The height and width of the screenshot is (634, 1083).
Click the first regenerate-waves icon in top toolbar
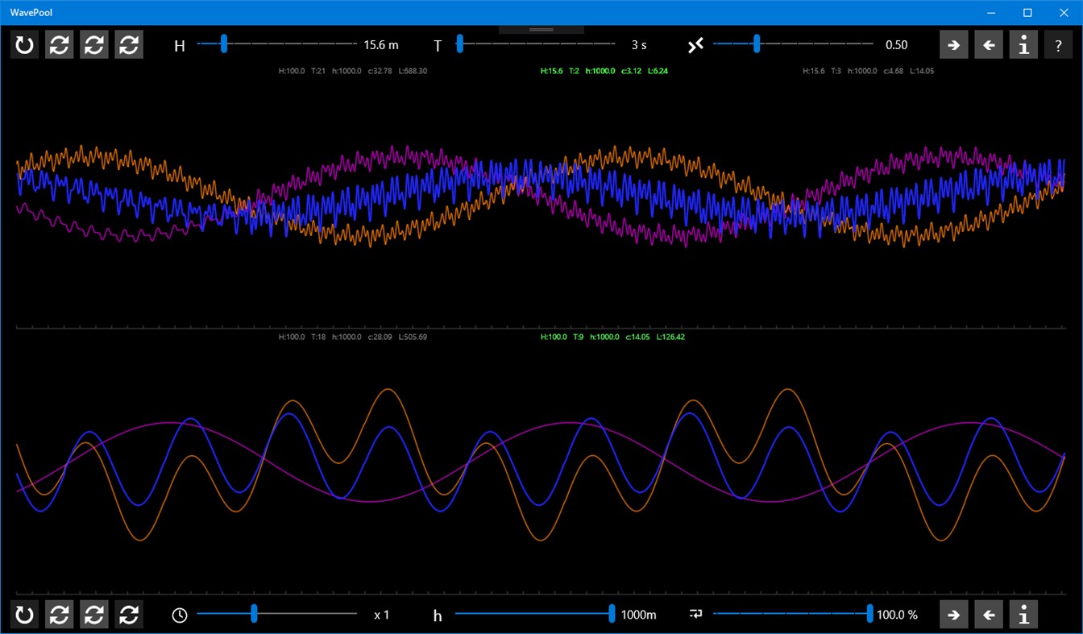tap(59, 44)
